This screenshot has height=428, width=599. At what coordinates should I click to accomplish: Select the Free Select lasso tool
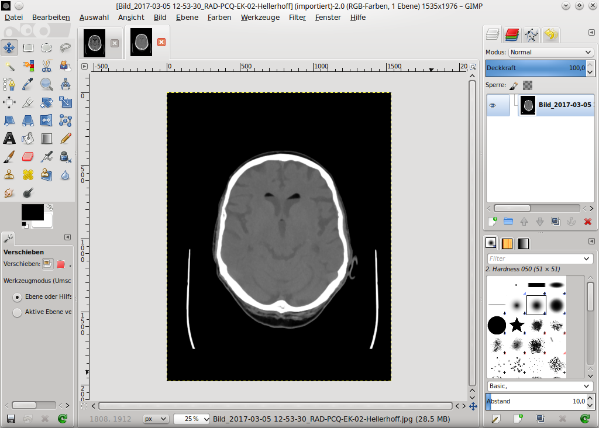coord(66,48)
